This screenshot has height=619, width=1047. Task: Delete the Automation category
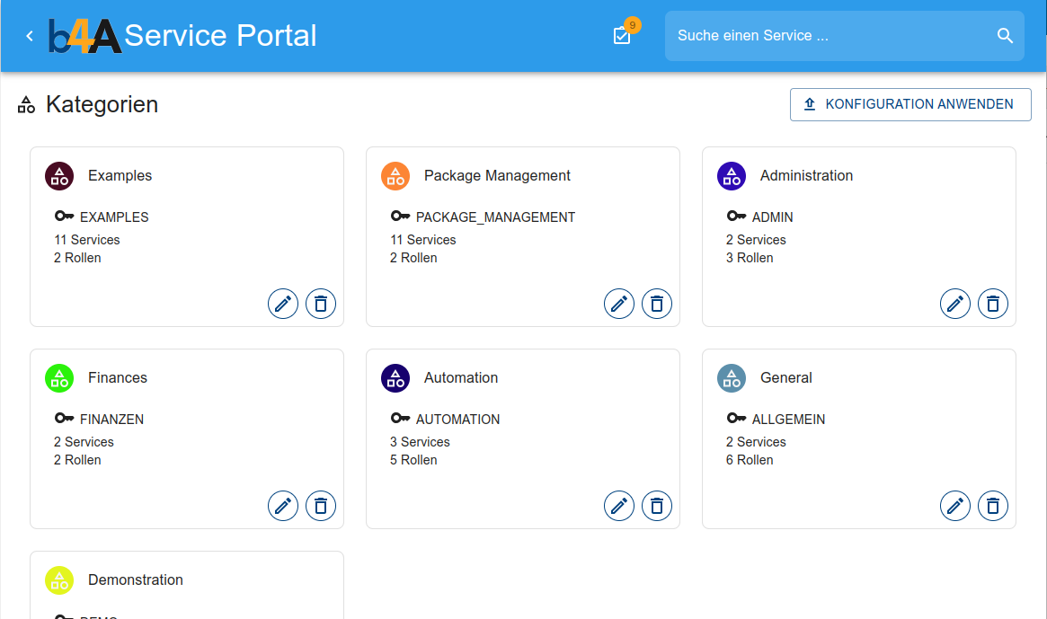[657, 506]
